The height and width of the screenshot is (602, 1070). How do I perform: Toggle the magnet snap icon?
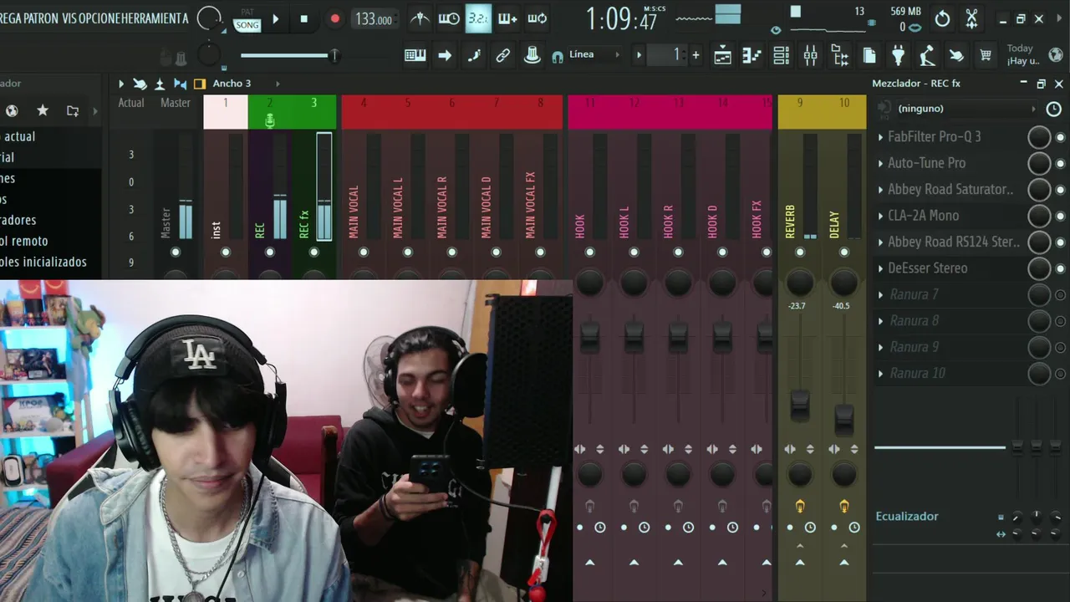point(558,57)
